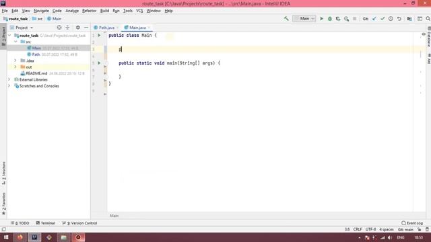Click the Profiler run icon
Image resolution: width=431 pixels, height=242 pixels.
pos(346,19)
